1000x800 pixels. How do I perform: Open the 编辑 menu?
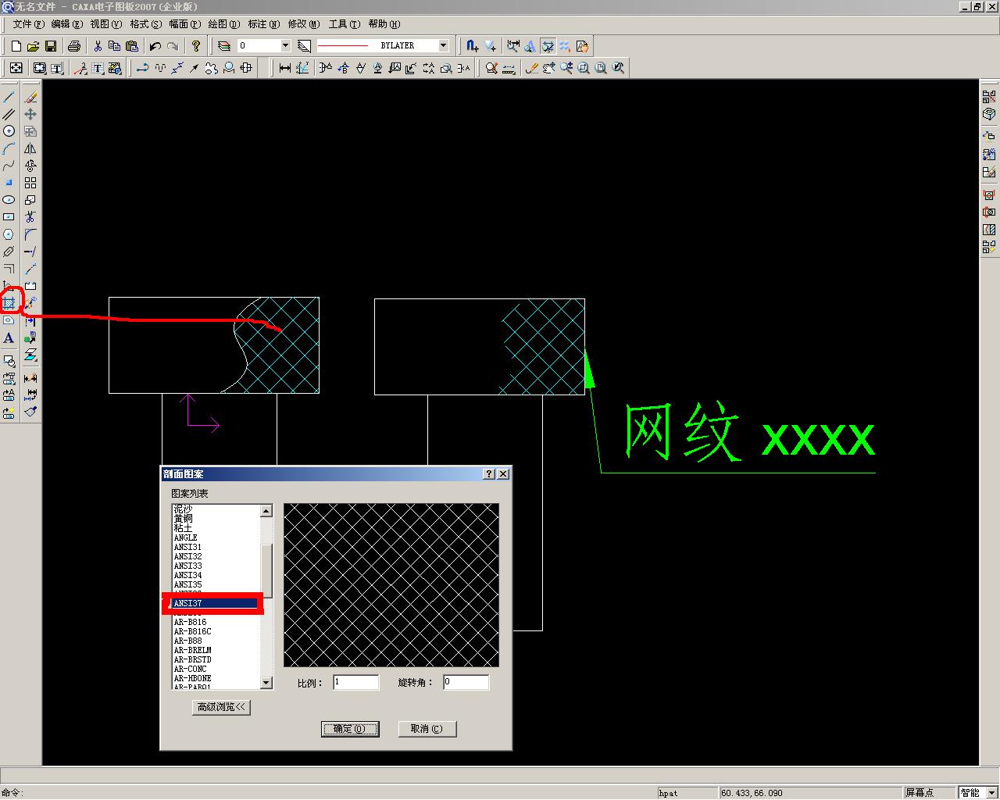pos(66,24)
